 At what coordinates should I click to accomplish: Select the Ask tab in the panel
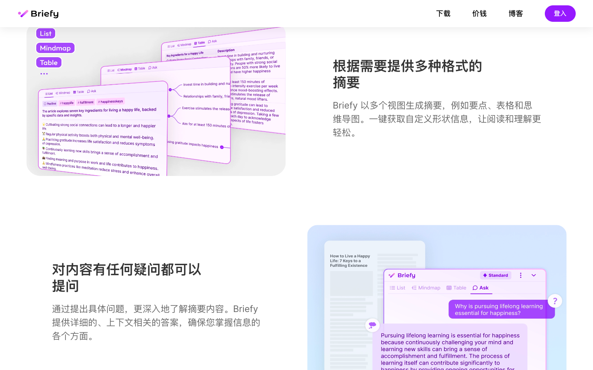(x=481, y=288)
